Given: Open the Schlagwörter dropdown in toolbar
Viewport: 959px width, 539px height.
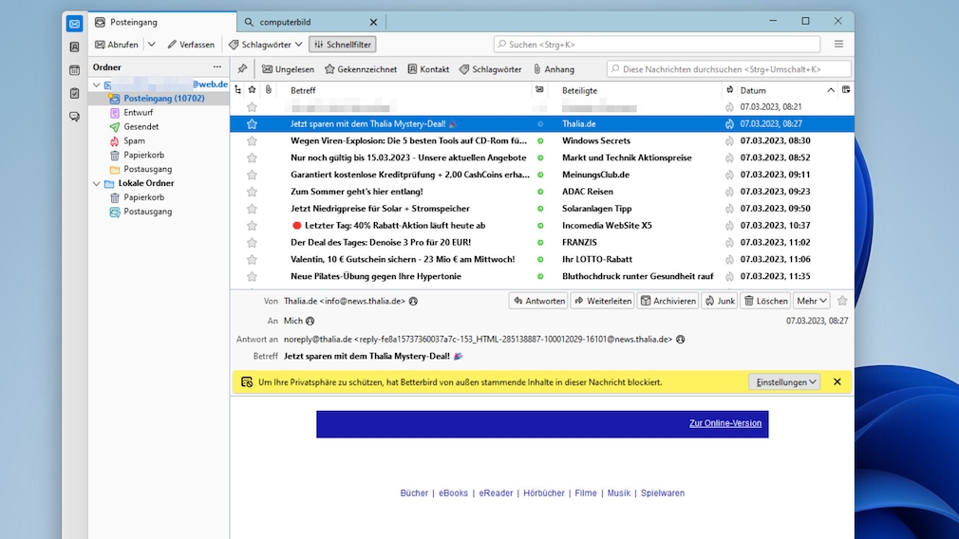Looking at the screenshot, I should tap(266, 45).
